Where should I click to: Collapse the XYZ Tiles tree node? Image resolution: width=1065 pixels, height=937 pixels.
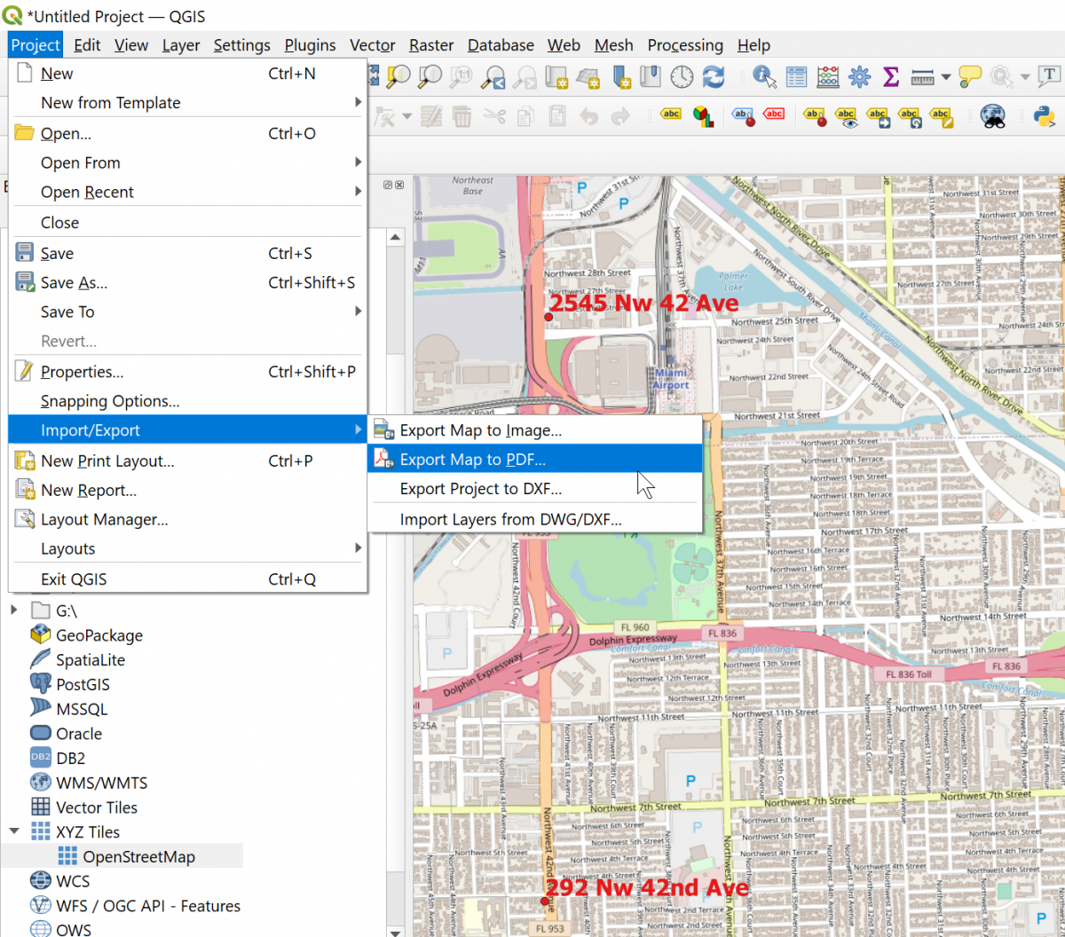(x=14, y=831)
